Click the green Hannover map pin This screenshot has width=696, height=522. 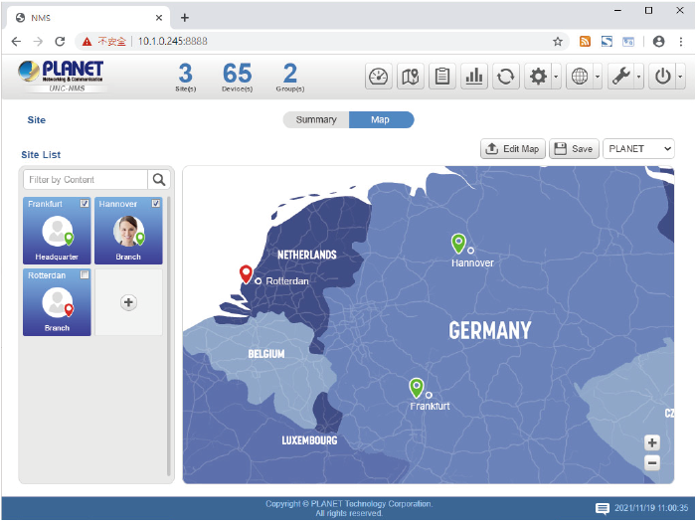[x=458, y=243]
